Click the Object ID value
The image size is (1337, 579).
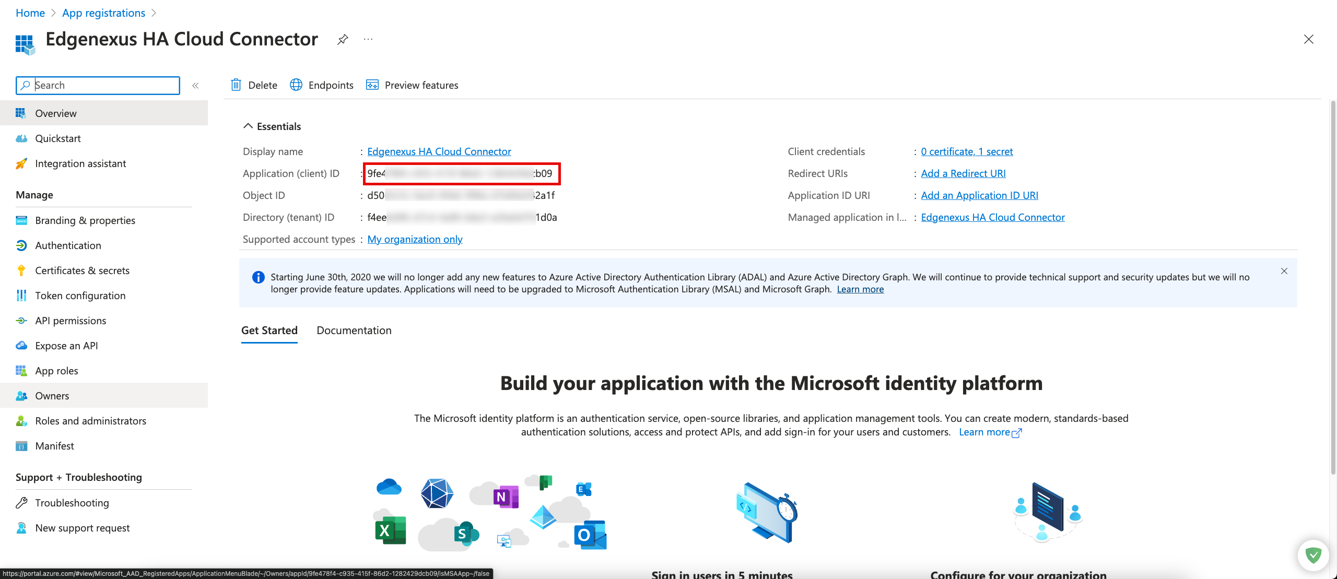pos(461,195)
